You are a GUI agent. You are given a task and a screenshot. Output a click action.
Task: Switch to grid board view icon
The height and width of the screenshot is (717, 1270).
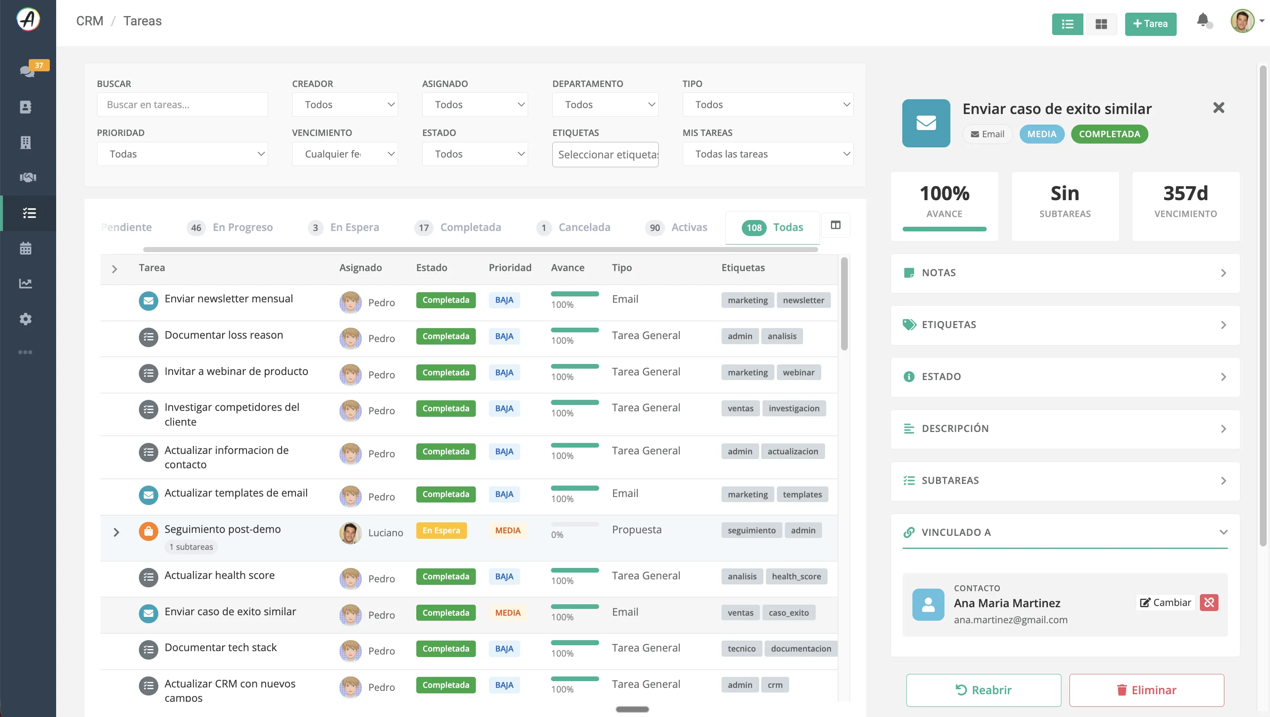tap(1101, 24)
